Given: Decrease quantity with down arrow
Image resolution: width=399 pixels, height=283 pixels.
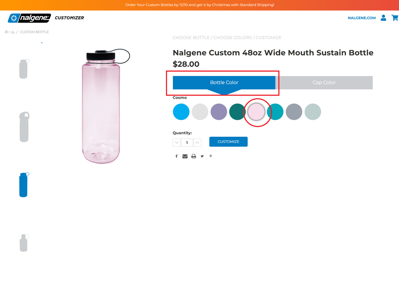Looking at the screenshot, I should coord(177,142).
